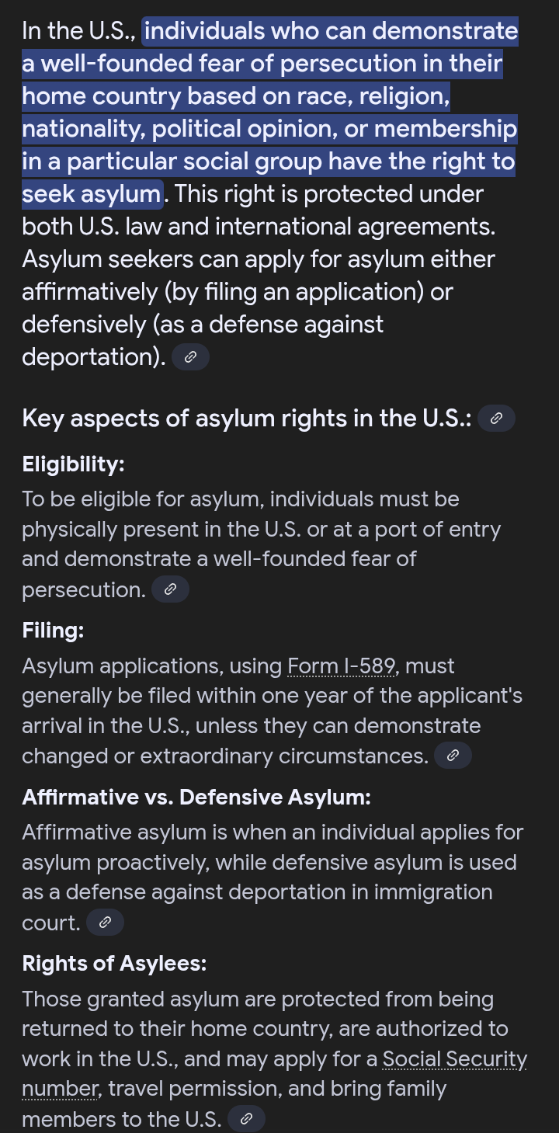
Task: Open source link after Affirmative vs. Defensive text
Action: tap(106, 923)
